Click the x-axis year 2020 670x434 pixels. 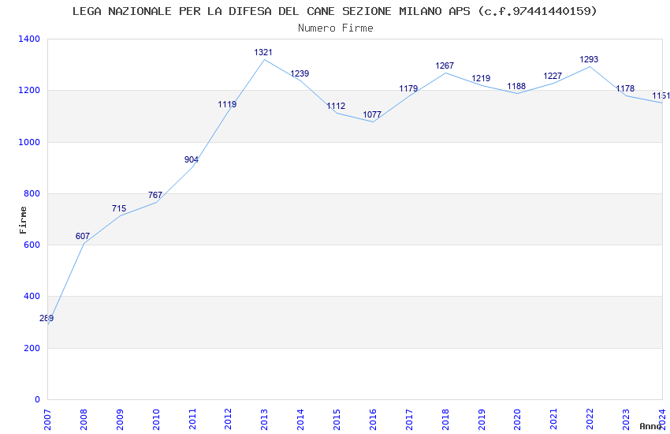(x=517, y=419)
